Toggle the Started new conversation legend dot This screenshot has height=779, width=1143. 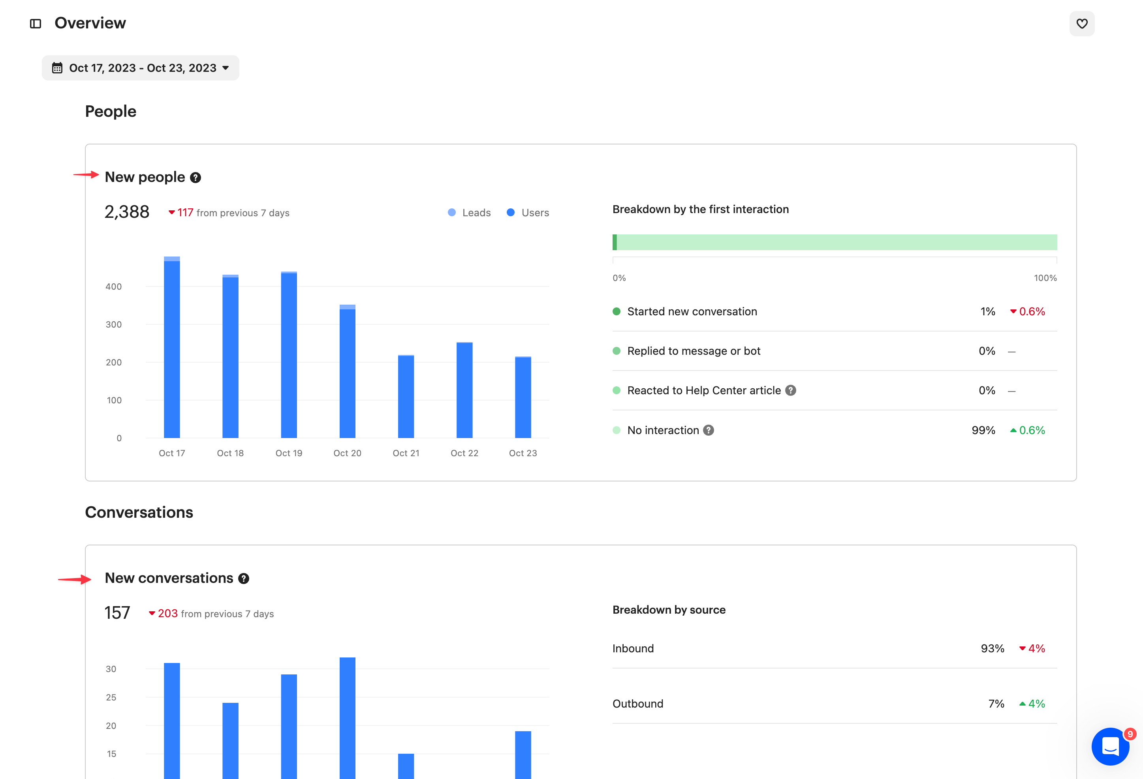[x=617, y=311]
